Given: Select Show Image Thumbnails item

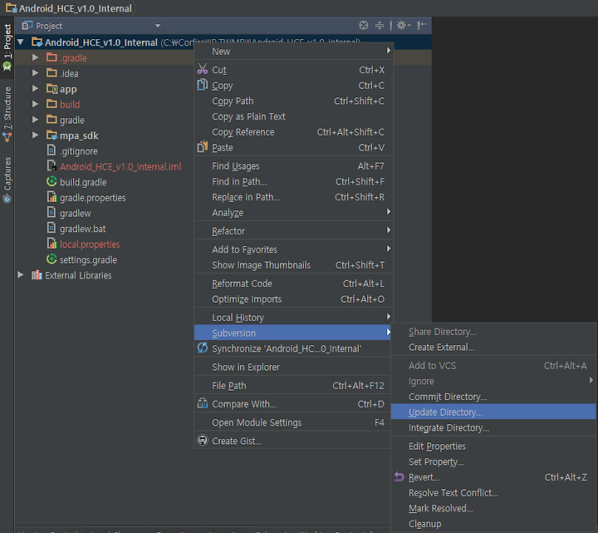Looking at the screenshot, I should pyautogui.click(x=293, y=265).
